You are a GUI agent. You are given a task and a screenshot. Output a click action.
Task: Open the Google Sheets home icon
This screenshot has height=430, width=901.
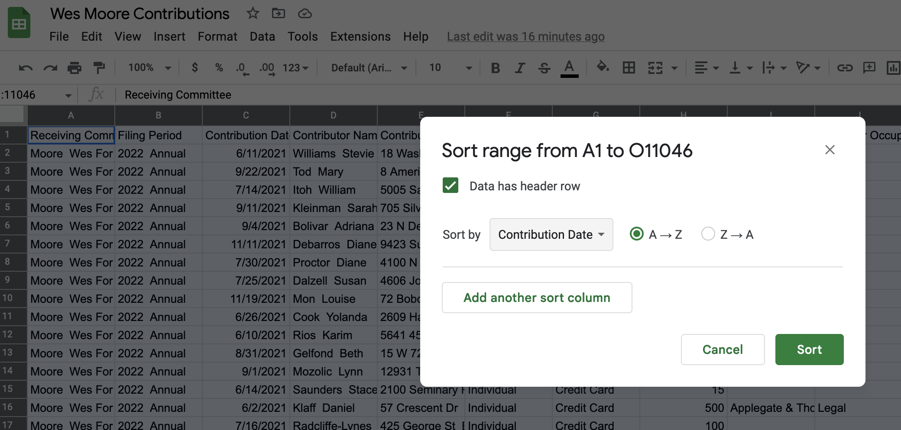point(19,23)
